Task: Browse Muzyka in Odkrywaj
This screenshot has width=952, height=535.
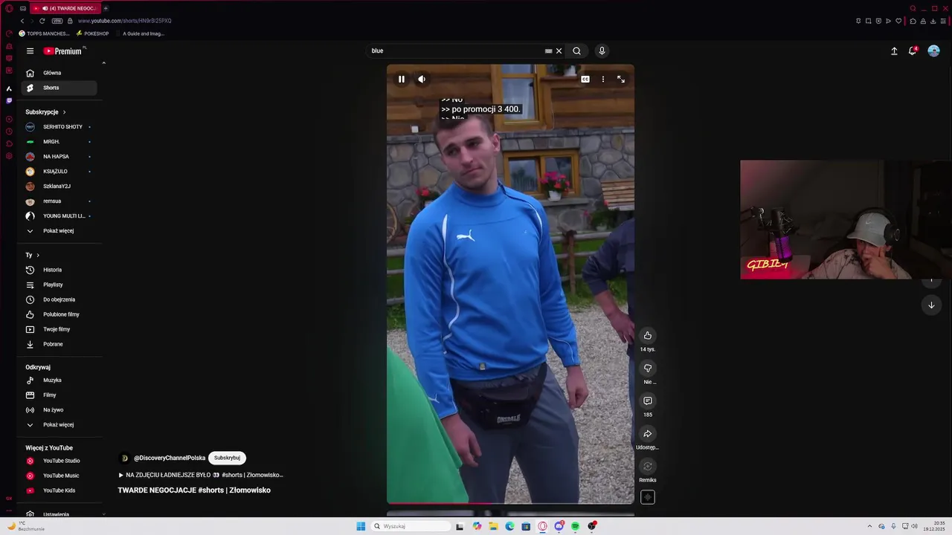Action: tap(59, 380)
